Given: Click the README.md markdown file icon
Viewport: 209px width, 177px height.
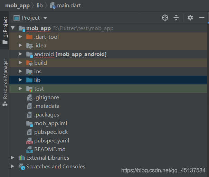Looking at the screenshot, I should 29,149.
